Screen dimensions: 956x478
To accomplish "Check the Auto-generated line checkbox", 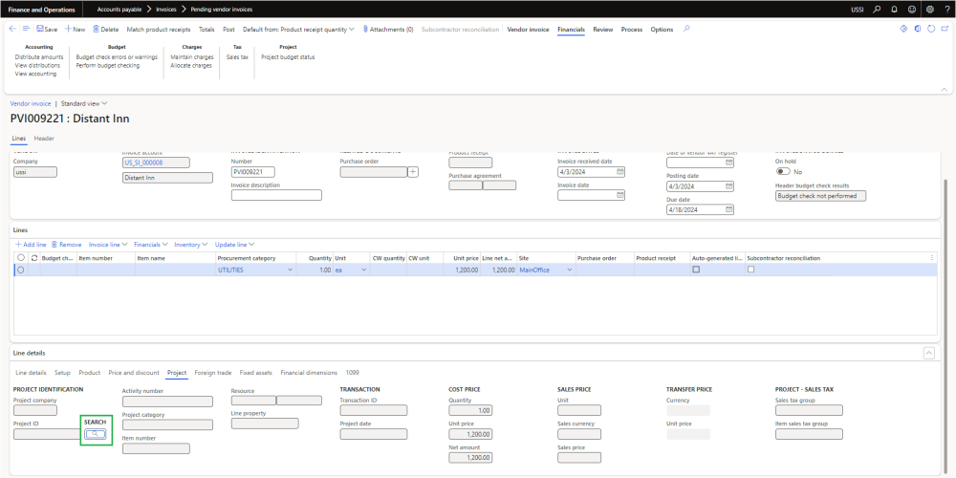I will tap(696, 271).
